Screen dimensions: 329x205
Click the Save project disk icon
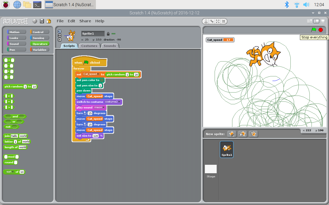42,21
